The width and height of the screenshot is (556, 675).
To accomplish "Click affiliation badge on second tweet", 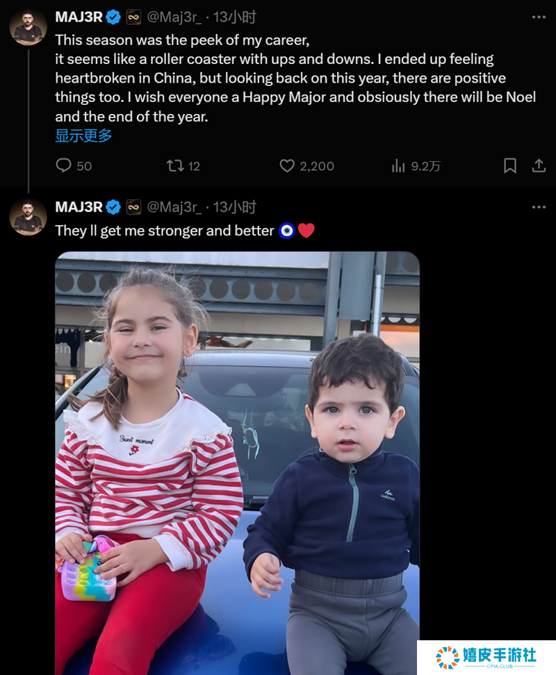I will click(x=133, y=207).
